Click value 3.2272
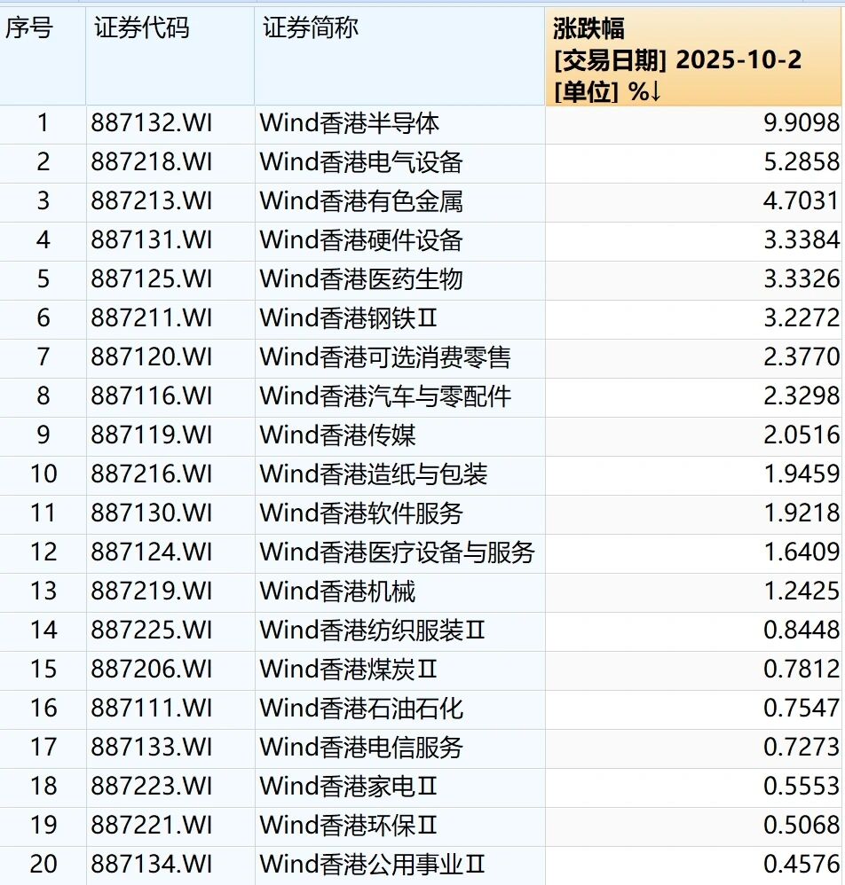The width and height of the screenshot is (845, 885). click(802, 318)
